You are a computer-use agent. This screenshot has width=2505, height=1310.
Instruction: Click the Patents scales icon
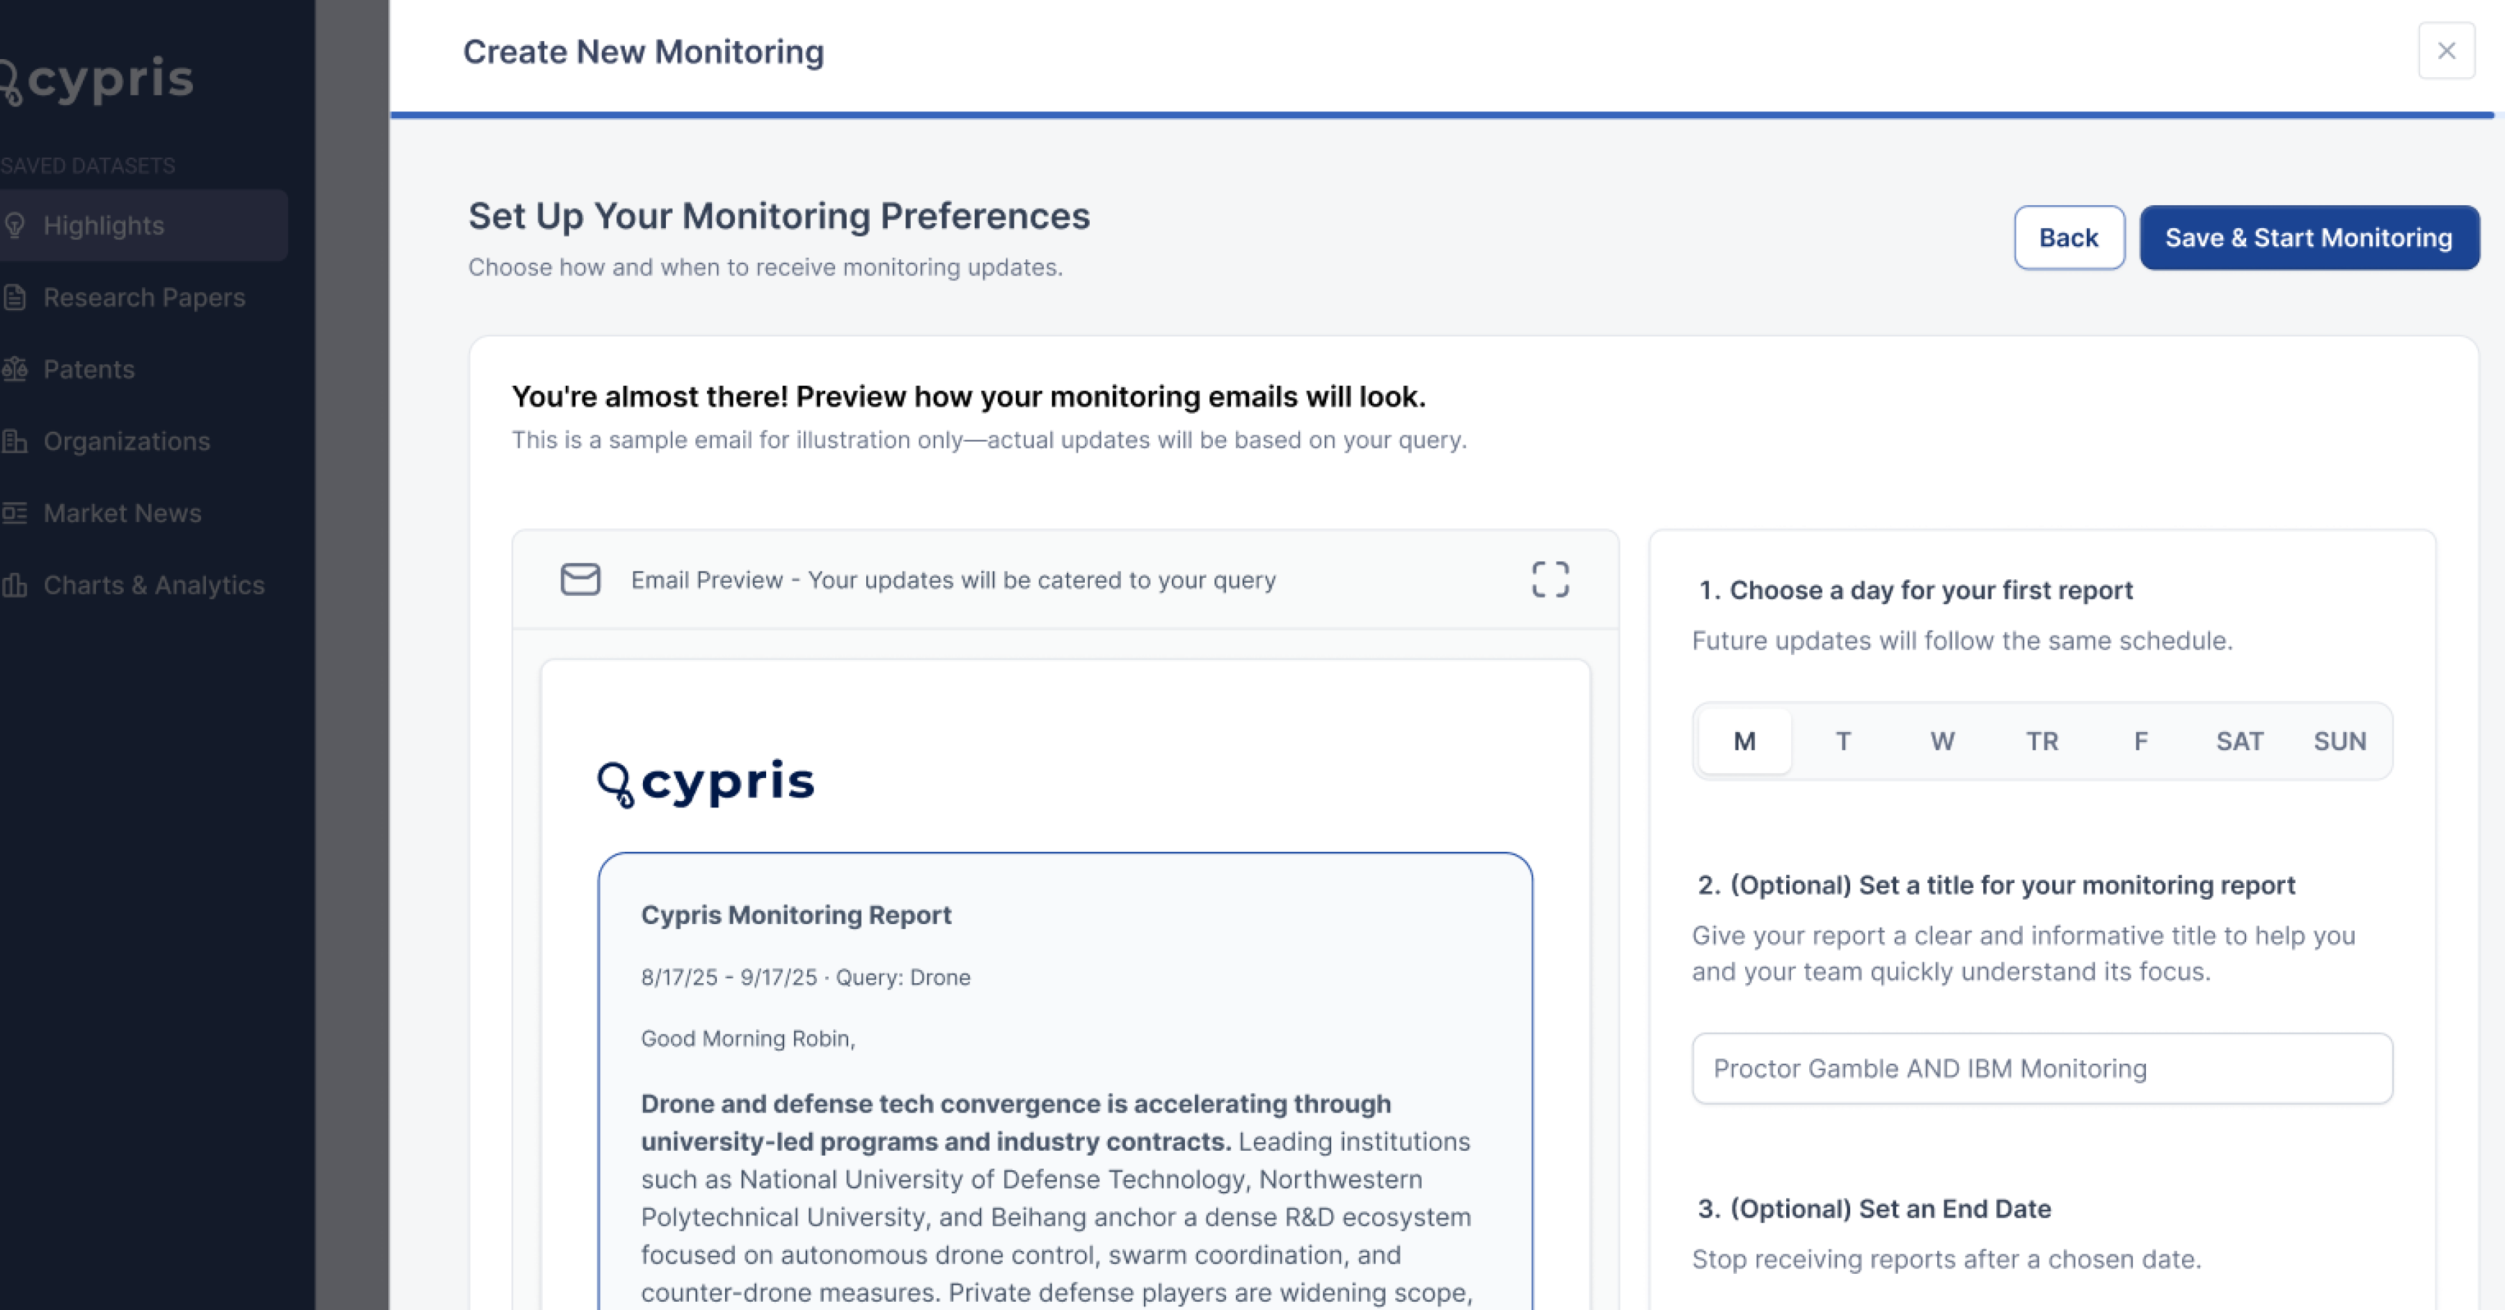[15, 369]
